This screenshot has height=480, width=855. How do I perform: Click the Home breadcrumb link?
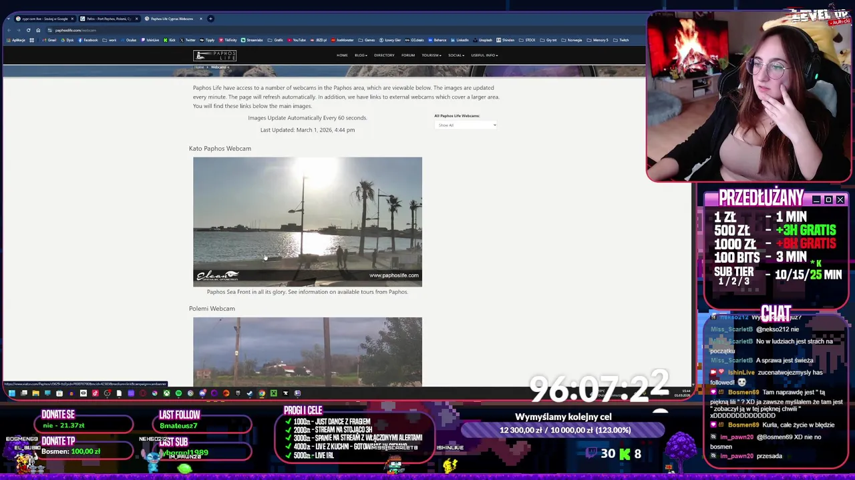pos(199,67)
